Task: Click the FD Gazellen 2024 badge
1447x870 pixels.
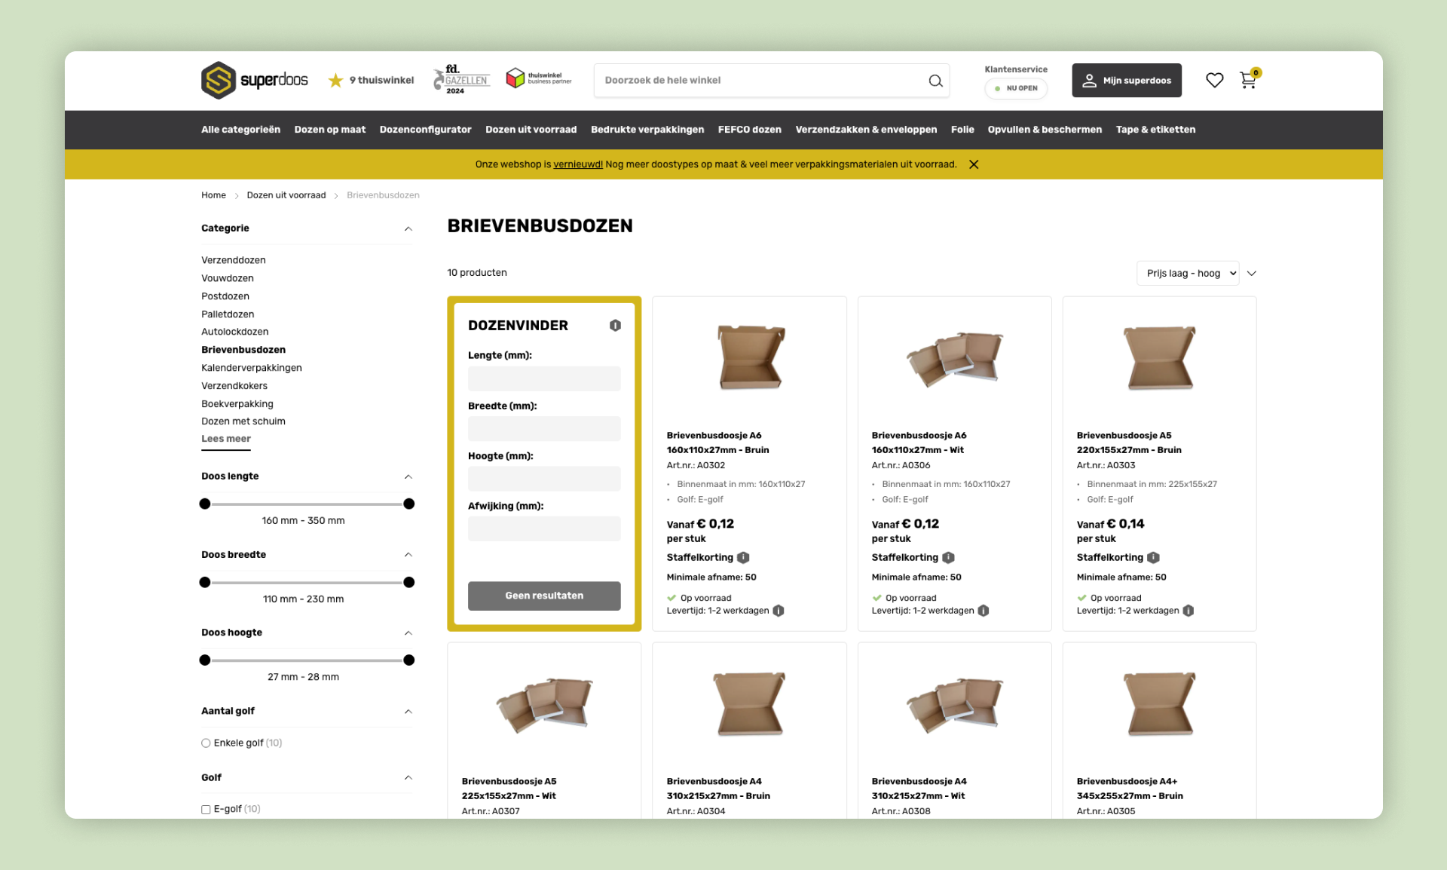Action: (x=460, y=79)
